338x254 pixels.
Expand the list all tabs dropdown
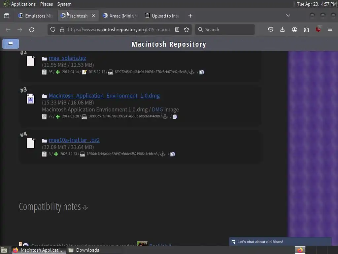coord(288,16)
